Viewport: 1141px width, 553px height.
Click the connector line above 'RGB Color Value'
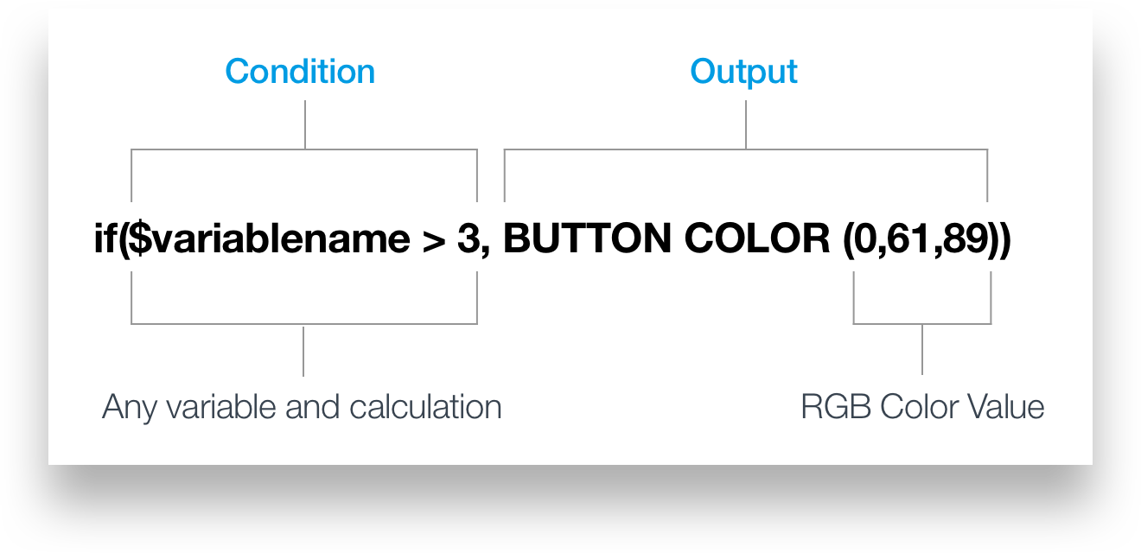pos(922,349)
